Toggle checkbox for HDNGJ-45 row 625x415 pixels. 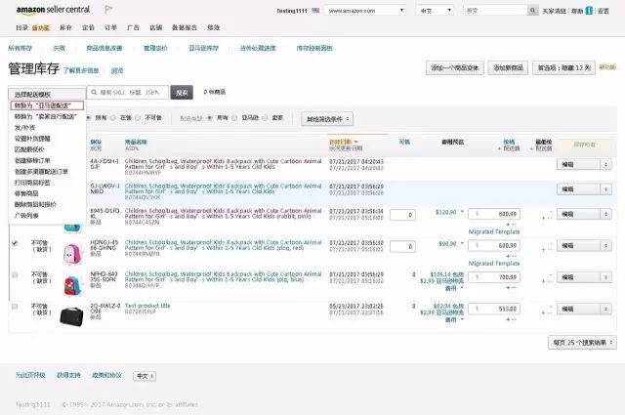[x=15, y=243]
